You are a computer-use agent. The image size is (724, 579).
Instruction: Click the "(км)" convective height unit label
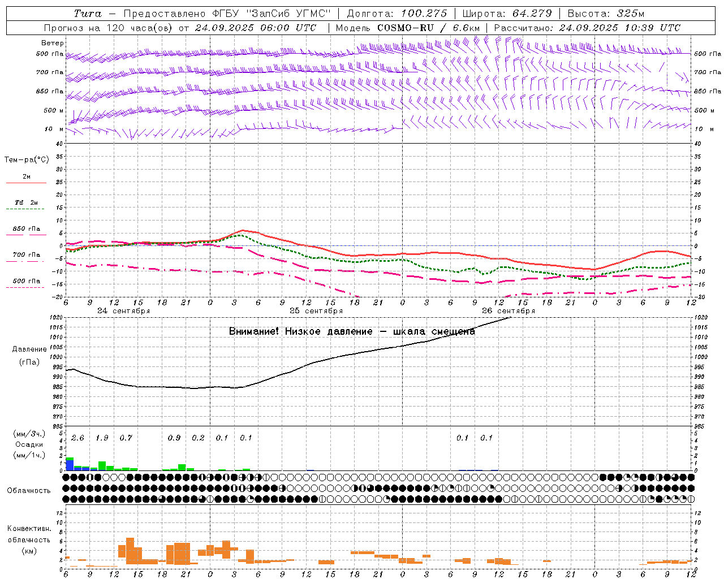click(x=29, y=551)
